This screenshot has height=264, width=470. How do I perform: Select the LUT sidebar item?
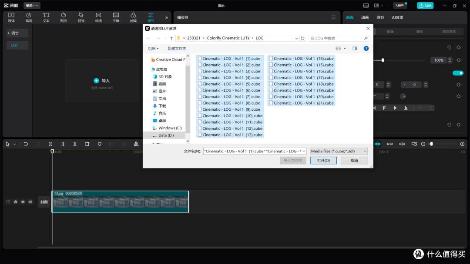coord(17,45)
